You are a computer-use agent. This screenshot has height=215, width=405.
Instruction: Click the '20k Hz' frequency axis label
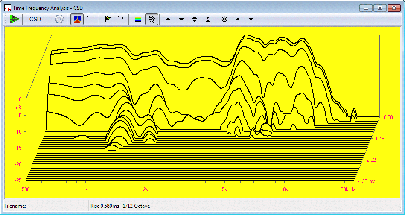click(348, 189)
